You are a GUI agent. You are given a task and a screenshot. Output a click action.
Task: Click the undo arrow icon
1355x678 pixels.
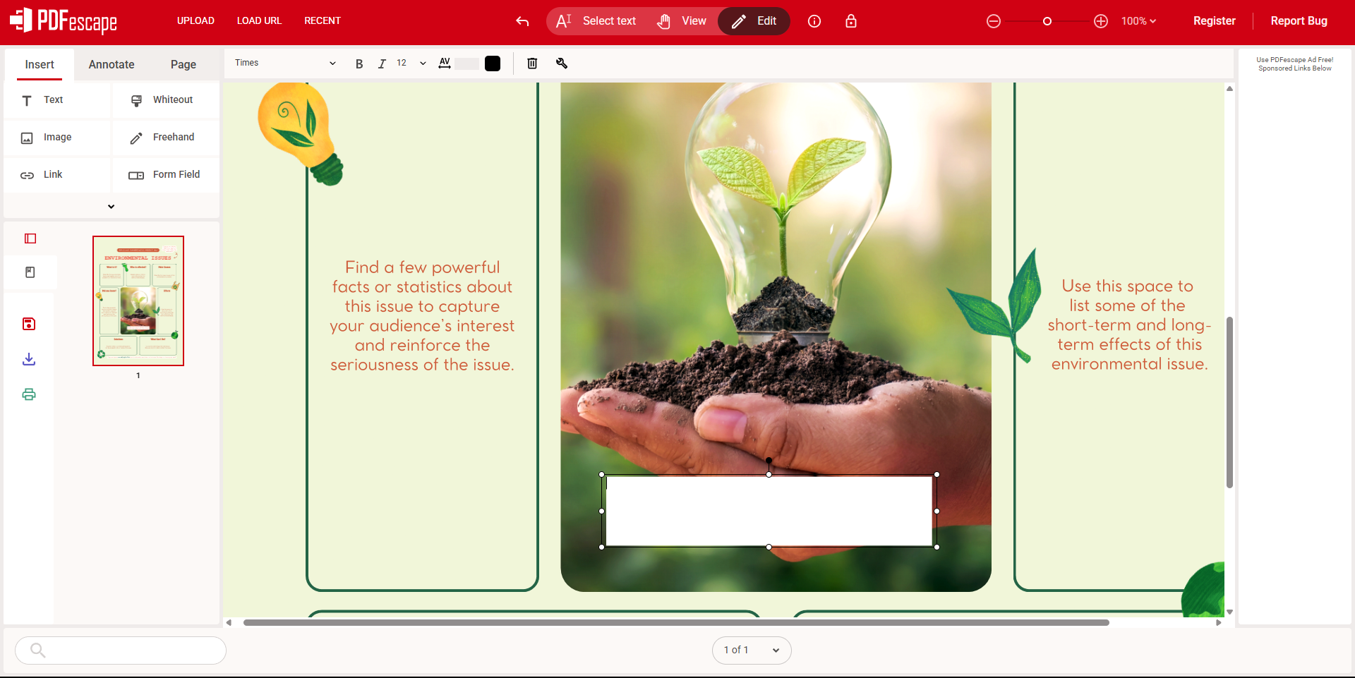tap(522, 21)
